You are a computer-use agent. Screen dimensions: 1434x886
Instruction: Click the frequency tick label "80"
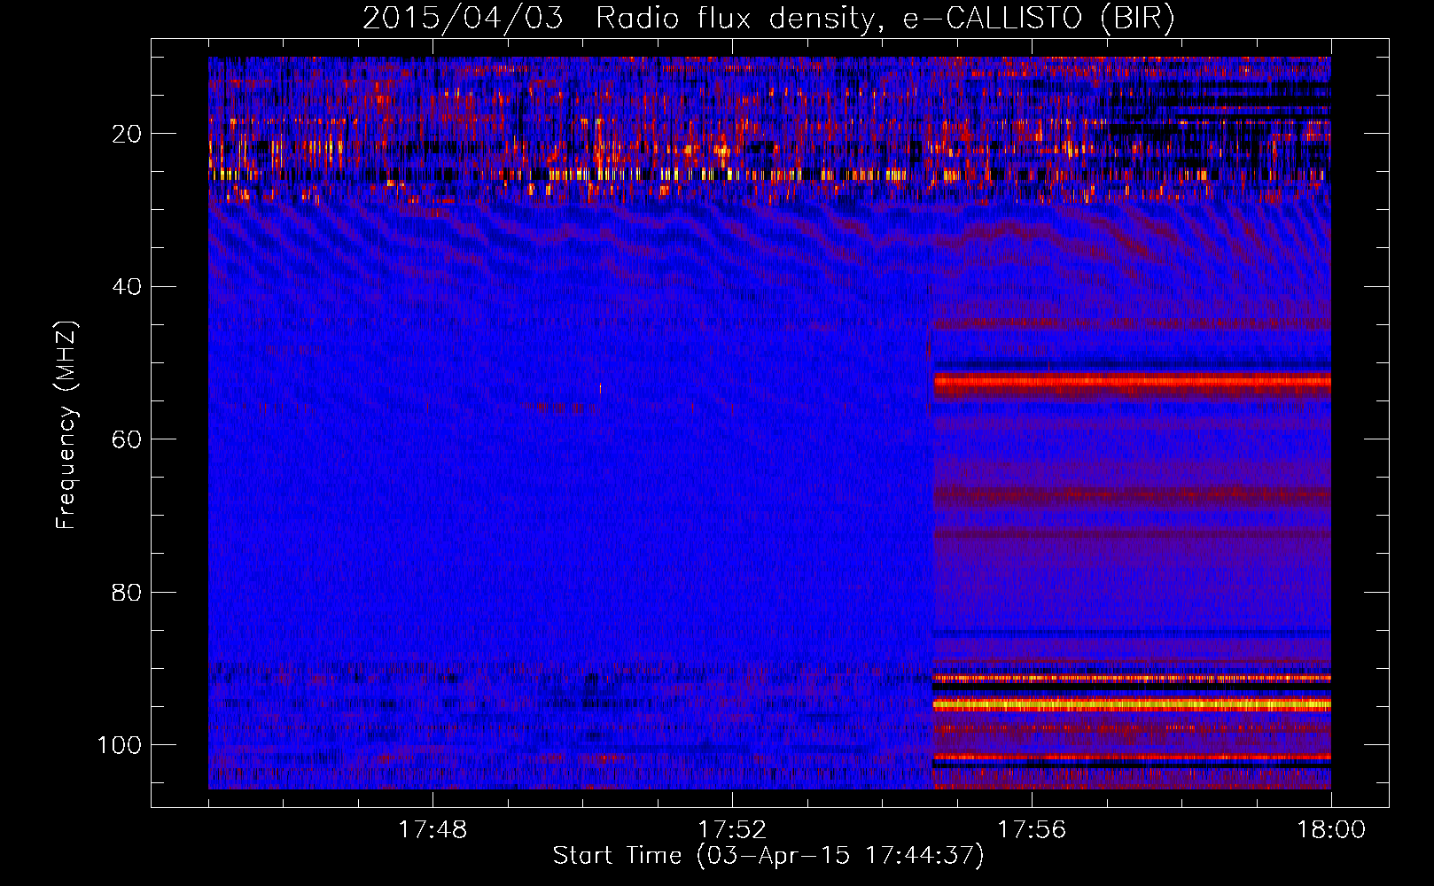pyautogui.click(x=127, y=592)
